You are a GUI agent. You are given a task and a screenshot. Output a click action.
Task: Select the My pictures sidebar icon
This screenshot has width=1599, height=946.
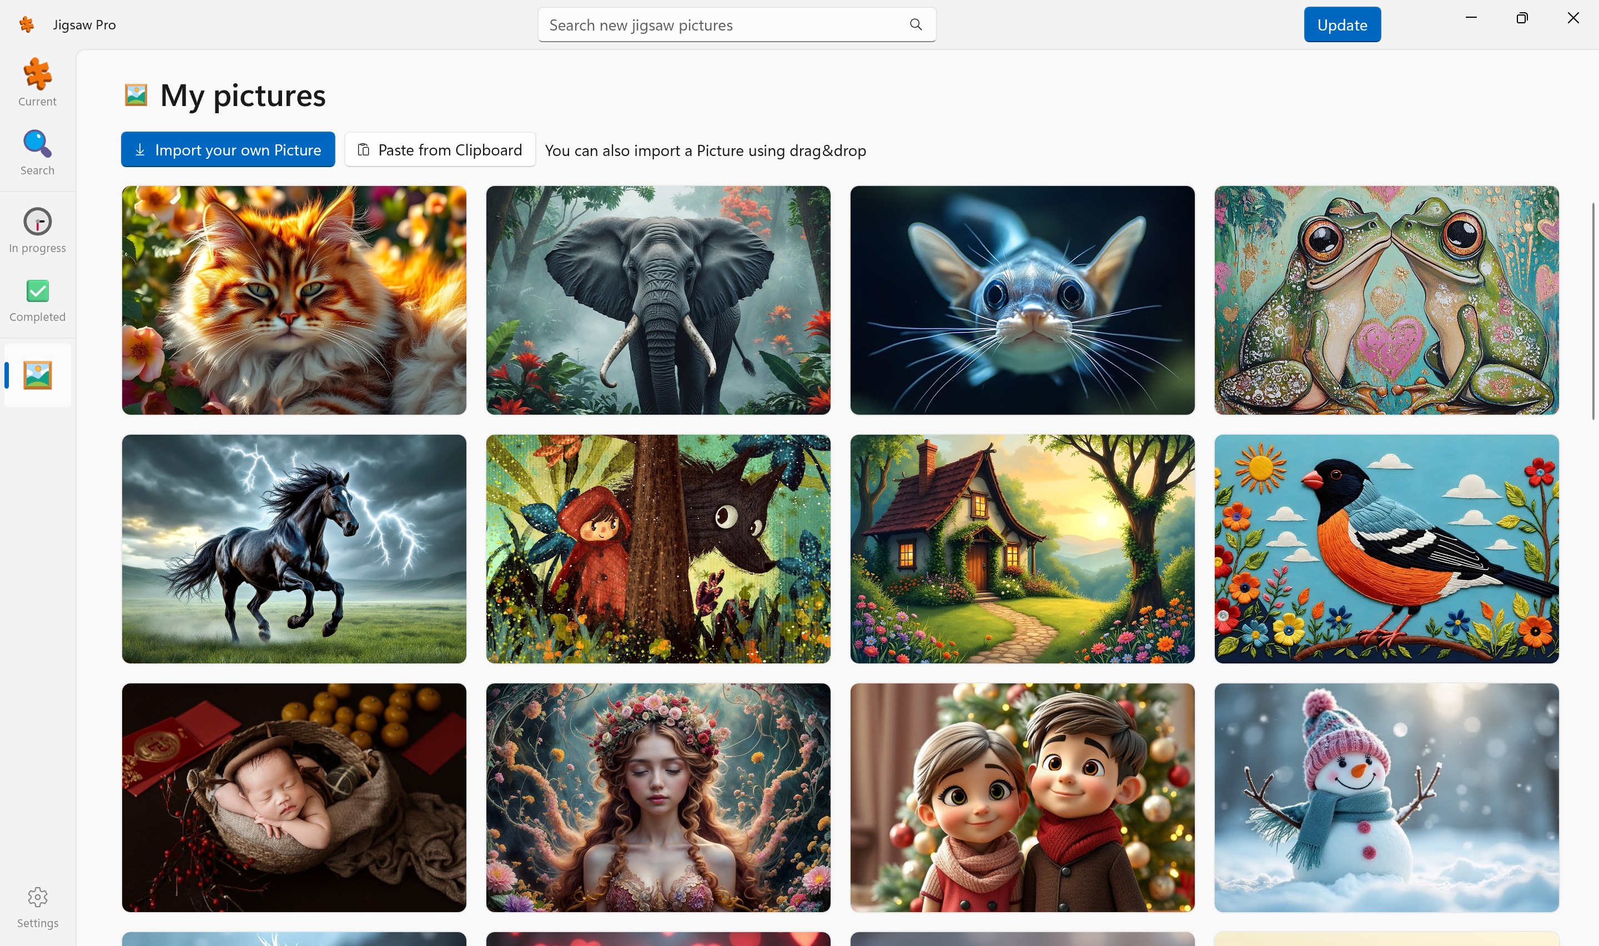[37, 375]
